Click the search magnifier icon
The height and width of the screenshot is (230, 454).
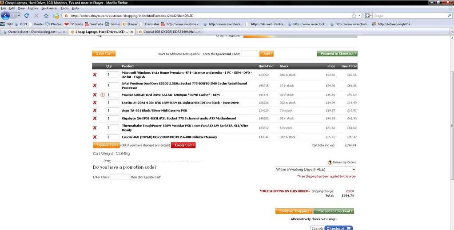(x=450, y=16)
